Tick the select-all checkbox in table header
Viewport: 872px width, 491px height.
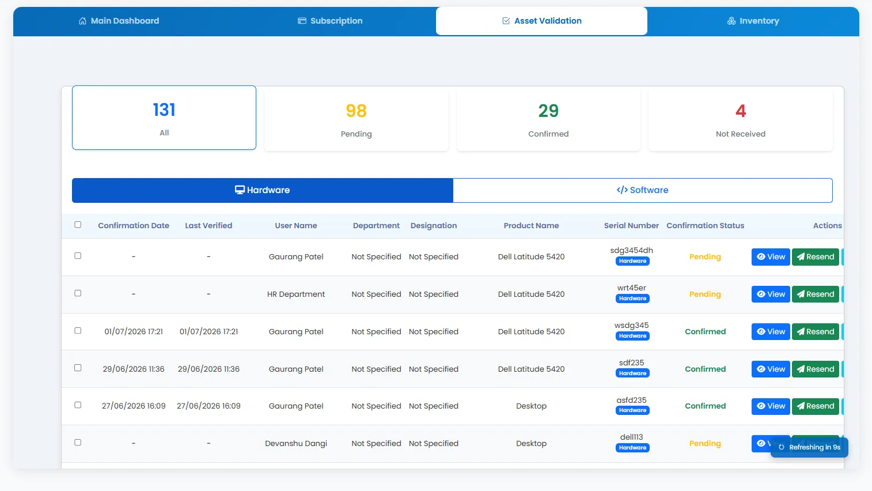pyautogui.click(x=78, y=225)
